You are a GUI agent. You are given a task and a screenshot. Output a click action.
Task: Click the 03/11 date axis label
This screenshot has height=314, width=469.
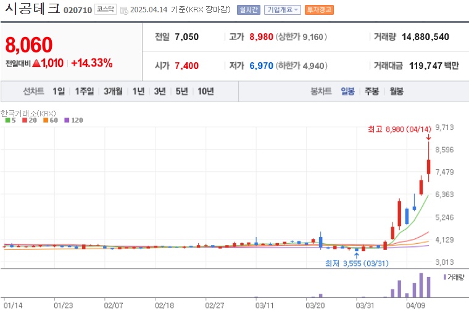click(264, 305)
